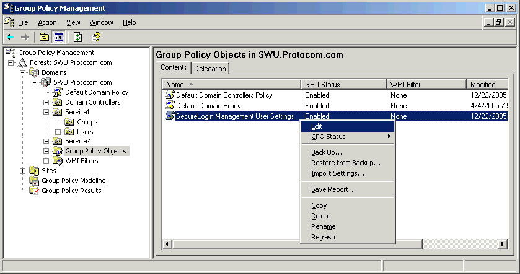Select the Group Policy Modeling node

(x=73, y=181)
